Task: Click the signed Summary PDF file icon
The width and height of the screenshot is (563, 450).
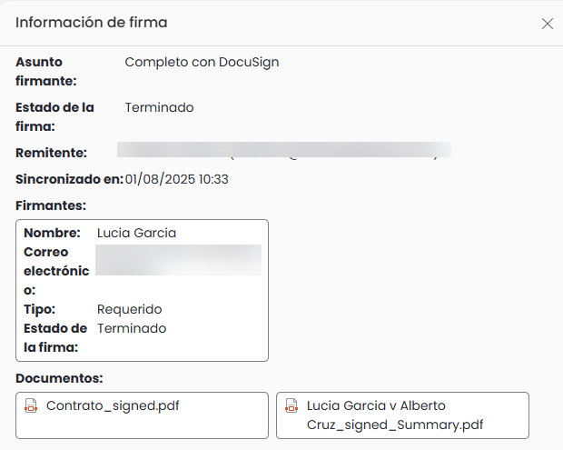Action: (291, 405)
